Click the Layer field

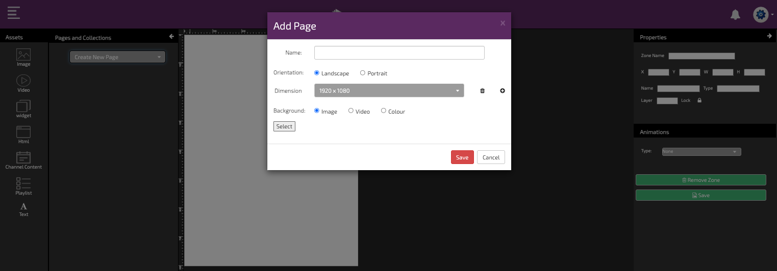[x=667, y=101]
